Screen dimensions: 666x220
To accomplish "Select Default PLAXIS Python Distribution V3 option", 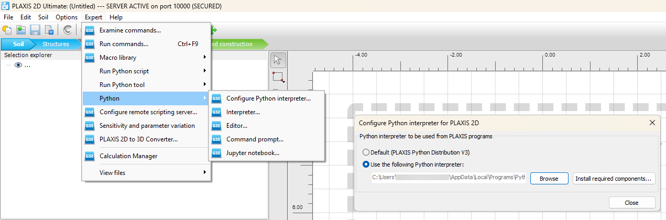I will (366, 152).
